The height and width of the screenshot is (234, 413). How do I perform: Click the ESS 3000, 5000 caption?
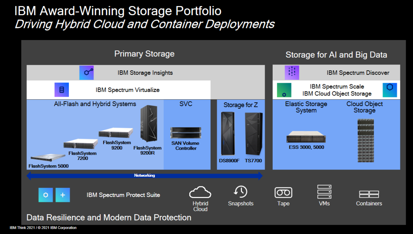click(x=306, y=147)
